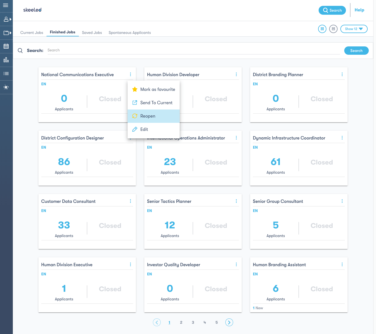Go to page 4
The width and height of the screenshot is (376, 334).
(205, 322)
